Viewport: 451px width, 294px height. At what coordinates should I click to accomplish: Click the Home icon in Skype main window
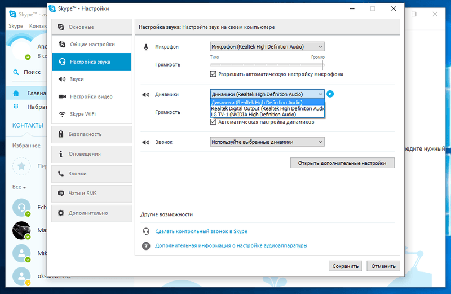(x=16, y=93)
